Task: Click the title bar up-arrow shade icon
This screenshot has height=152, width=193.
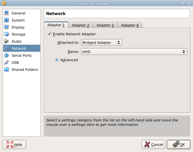Action: coord(184,3)
